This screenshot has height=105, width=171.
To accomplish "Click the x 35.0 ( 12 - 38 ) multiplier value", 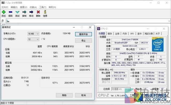I will [119, 76].
